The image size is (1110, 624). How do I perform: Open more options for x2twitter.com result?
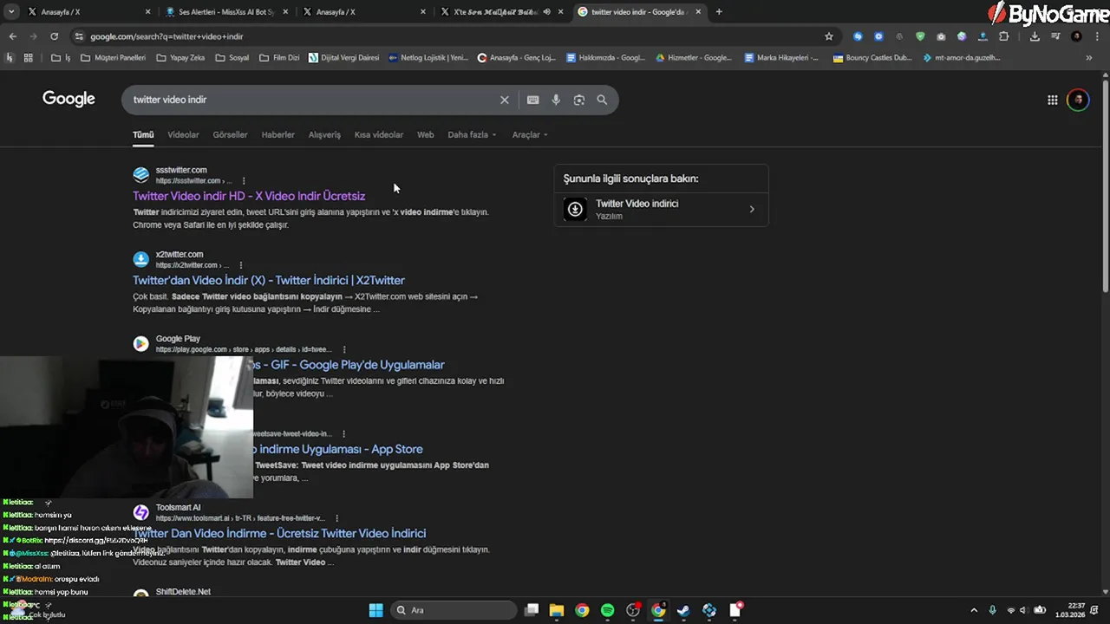[241, 265]
